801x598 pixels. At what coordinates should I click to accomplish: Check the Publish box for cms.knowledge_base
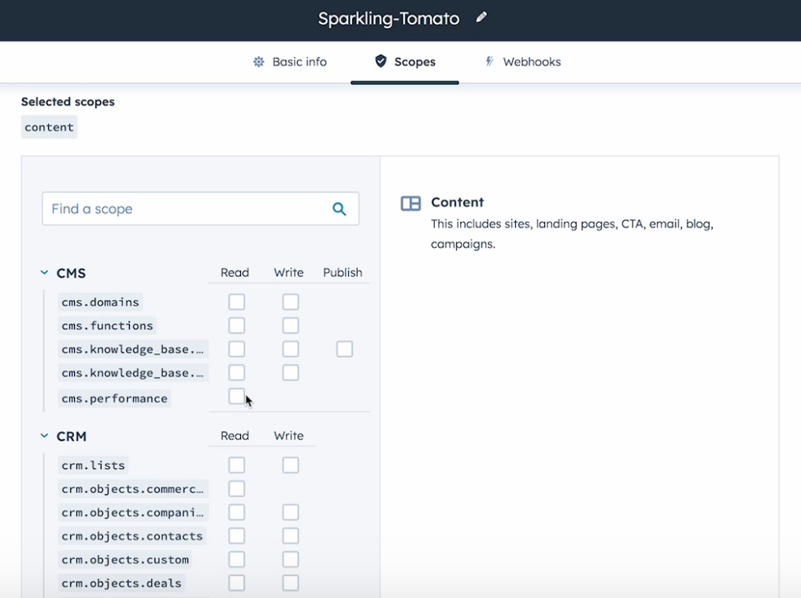coord(344,349)
